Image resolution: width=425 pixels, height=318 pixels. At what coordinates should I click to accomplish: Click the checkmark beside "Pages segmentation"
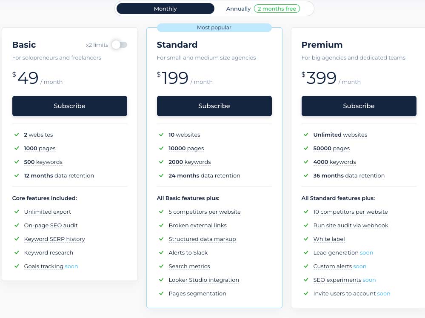(x=161, y=293)
